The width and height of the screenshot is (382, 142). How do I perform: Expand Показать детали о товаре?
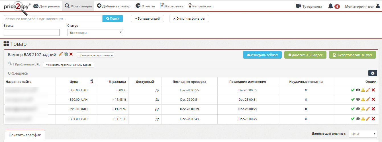pos(95,55)
